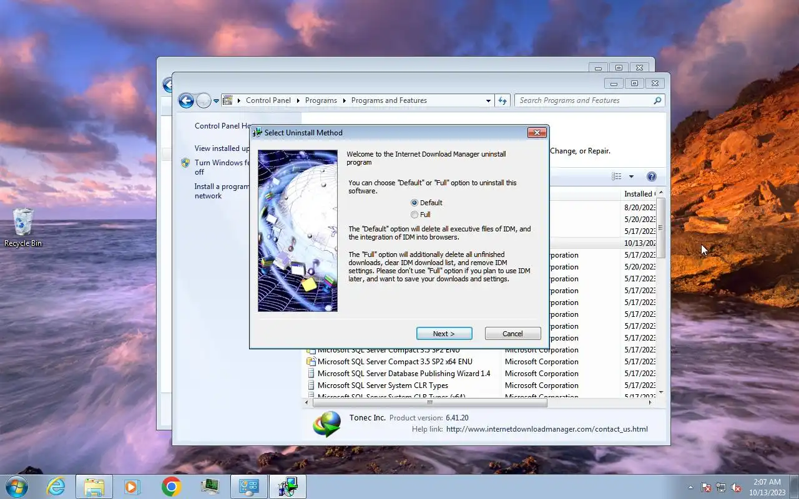
Task: Open the monitor app icon in taskbar
Action: pyautogui.click(x=210, y=487)
